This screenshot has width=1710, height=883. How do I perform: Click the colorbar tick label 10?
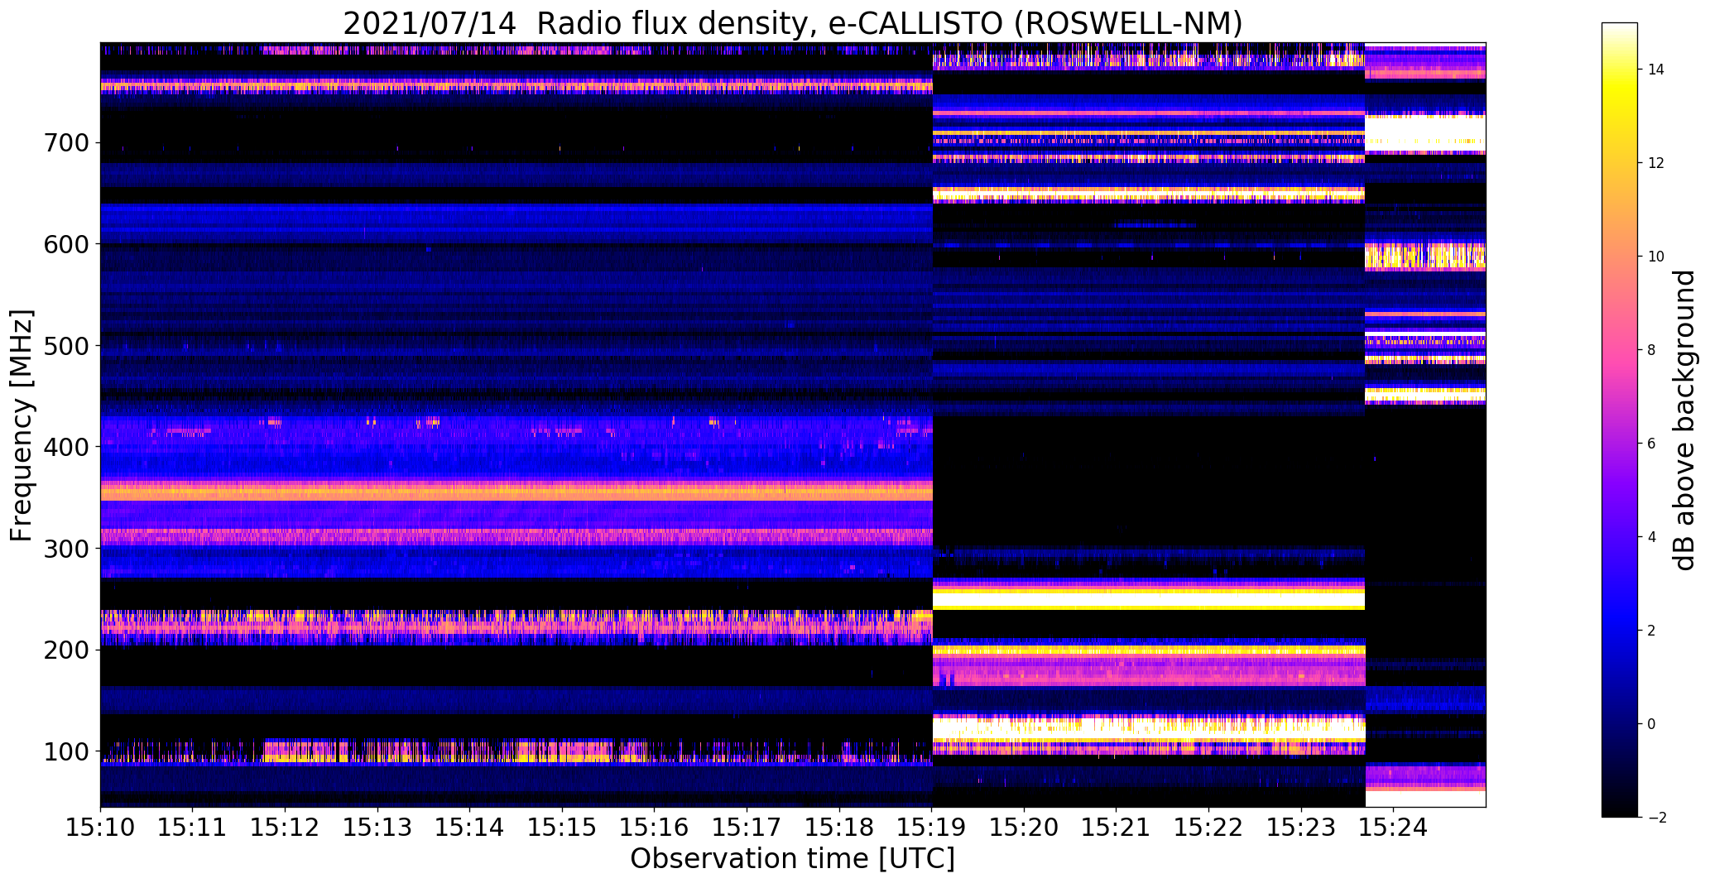1656,257
